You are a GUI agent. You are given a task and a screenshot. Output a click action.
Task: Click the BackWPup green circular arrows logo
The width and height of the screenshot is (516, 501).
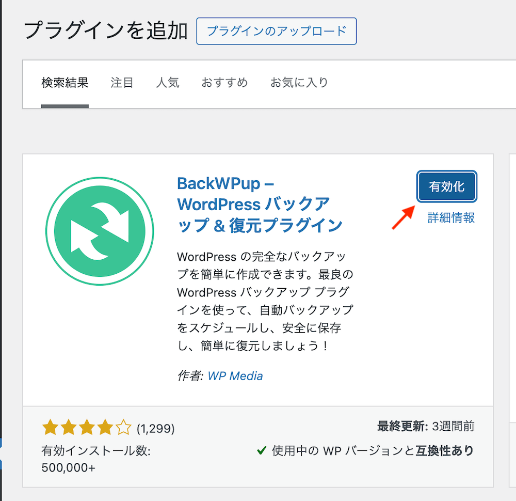(100, 231)
